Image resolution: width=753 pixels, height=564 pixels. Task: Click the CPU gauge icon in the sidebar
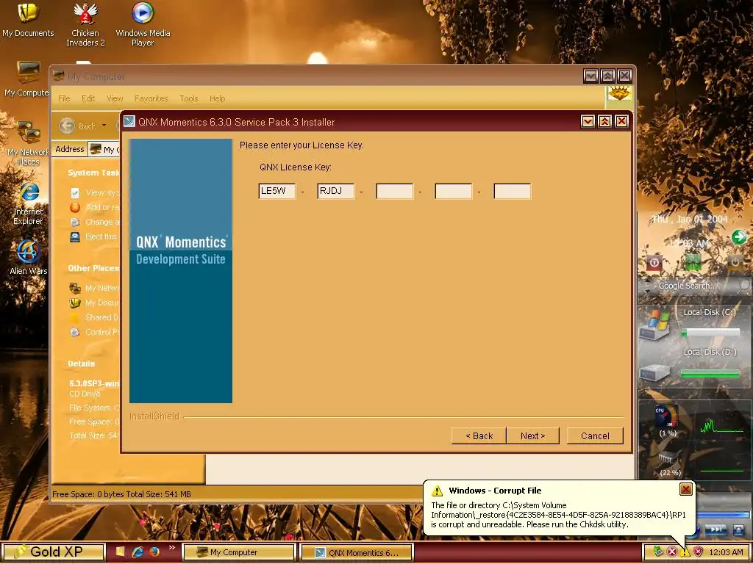[x=667, y=416]
